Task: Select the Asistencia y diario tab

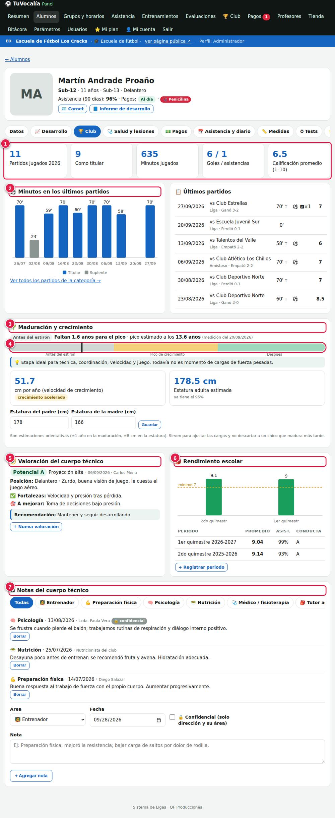Action: [x=224, y=131]
